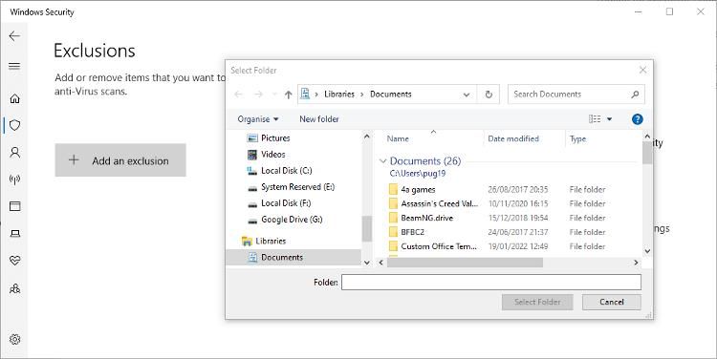Viewport: 717px width, 359px height.
Task: Open App & browser control icon
Action: point(14,206)
